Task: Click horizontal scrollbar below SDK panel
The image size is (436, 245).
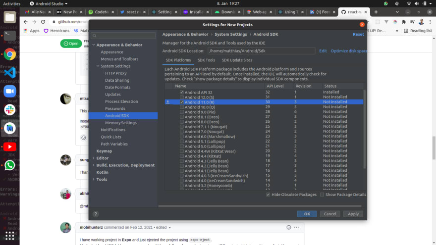Action: (260, 206)
